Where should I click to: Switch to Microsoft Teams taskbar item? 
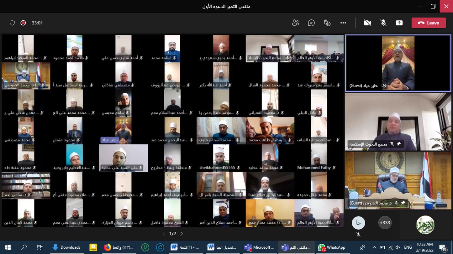[x=259, y=247]
